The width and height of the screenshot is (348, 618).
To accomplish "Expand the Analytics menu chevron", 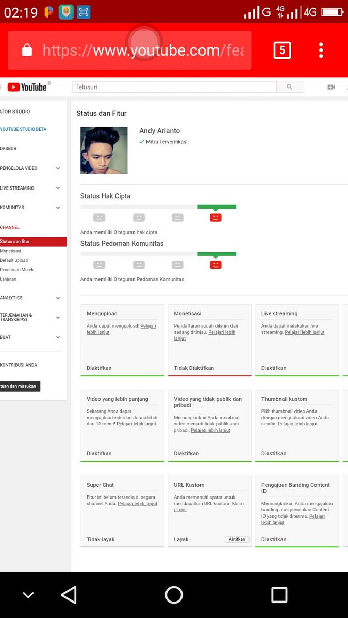I will pos(58,298).
